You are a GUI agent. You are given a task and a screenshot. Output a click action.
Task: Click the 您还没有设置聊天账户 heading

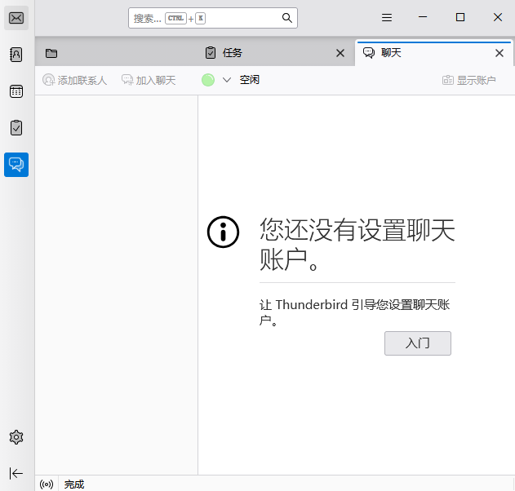pos(357,244)
